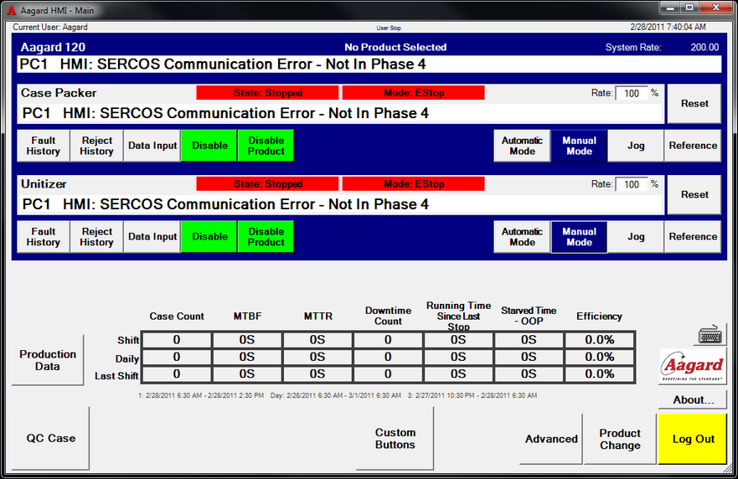738x479 pixels.
Task: Click Daily MTBF cell
Action: click(247, 357)
